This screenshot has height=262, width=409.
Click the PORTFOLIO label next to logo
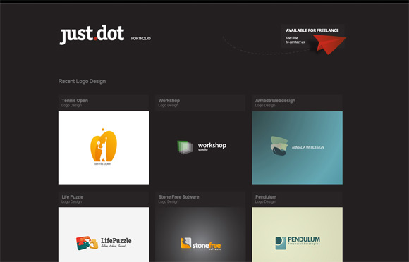coord(141,39)
